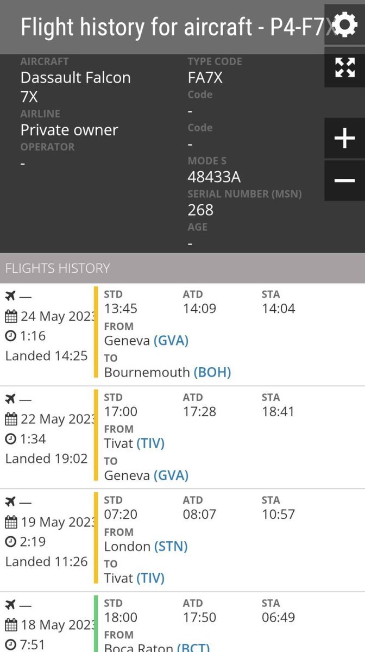This screenshot has width=365, height=652.
Task: Click the calendar icon beside 19 May 2023
Action: click(x=11, y=523)
